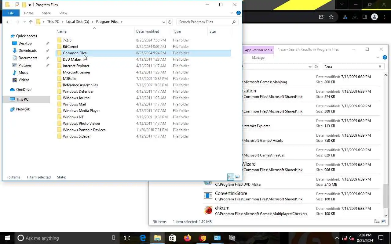Select Network in navigation pane

click(23, 109)
